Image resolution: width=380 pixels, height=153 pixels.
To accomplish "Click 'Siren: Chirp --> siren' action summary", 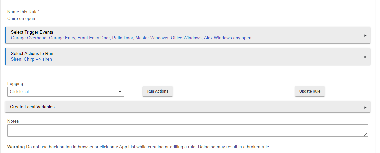I will (31, 59).
